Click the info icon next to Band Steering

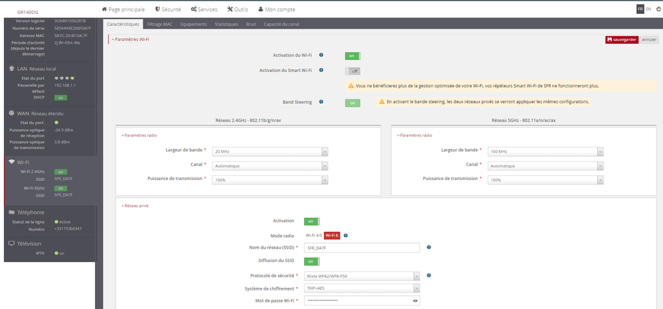[321, 102]
